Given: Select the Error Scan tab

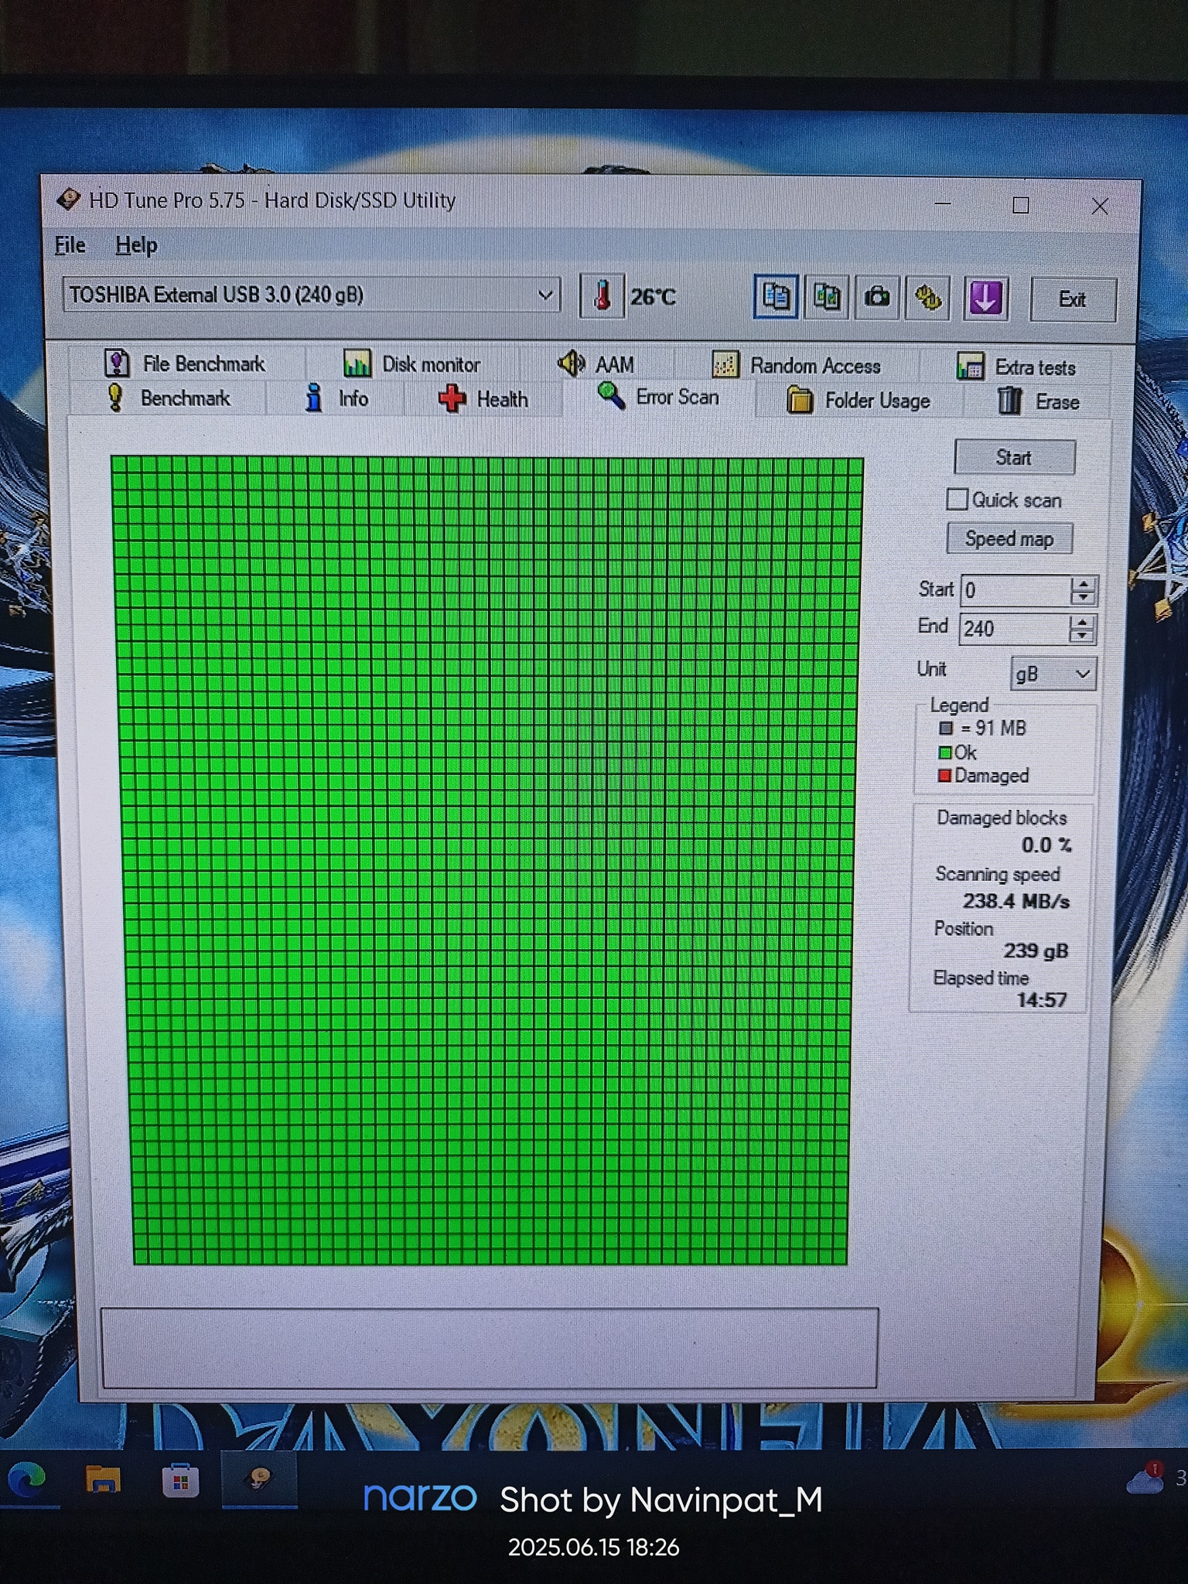Looking at the screenshot, I should point(659,397).
